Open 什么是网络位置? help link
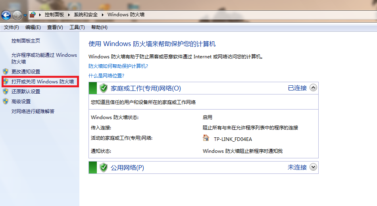The image size is (377, 206). 106,76
